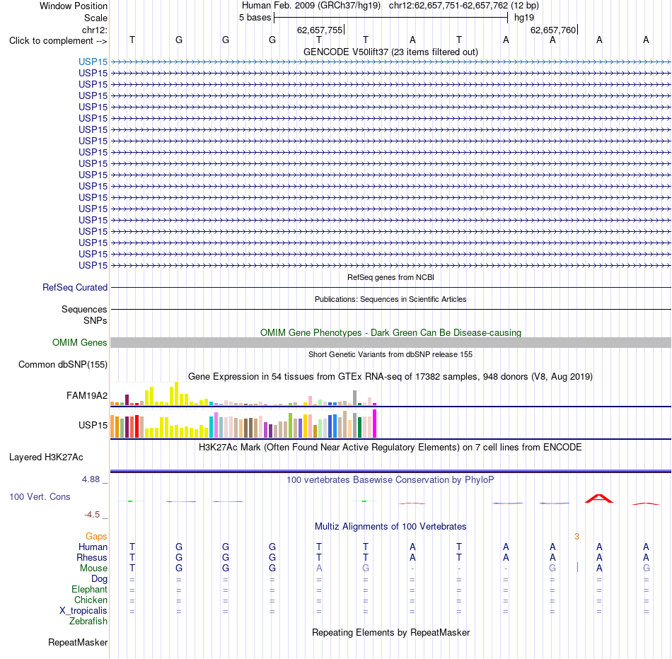Screen dimensions: 672x659
Task: Click the large red A in conservation track
Action: 599,498
